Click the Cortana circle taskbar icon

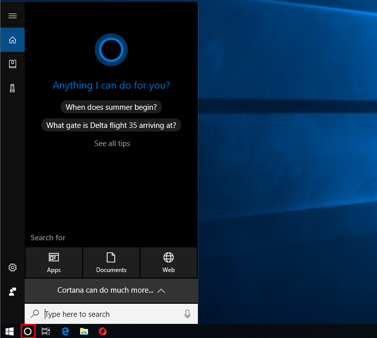click(x=28, y=331)
